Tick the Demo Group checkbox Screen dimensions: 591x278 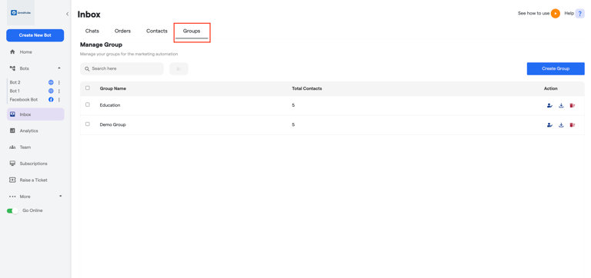tap(88, 124)
